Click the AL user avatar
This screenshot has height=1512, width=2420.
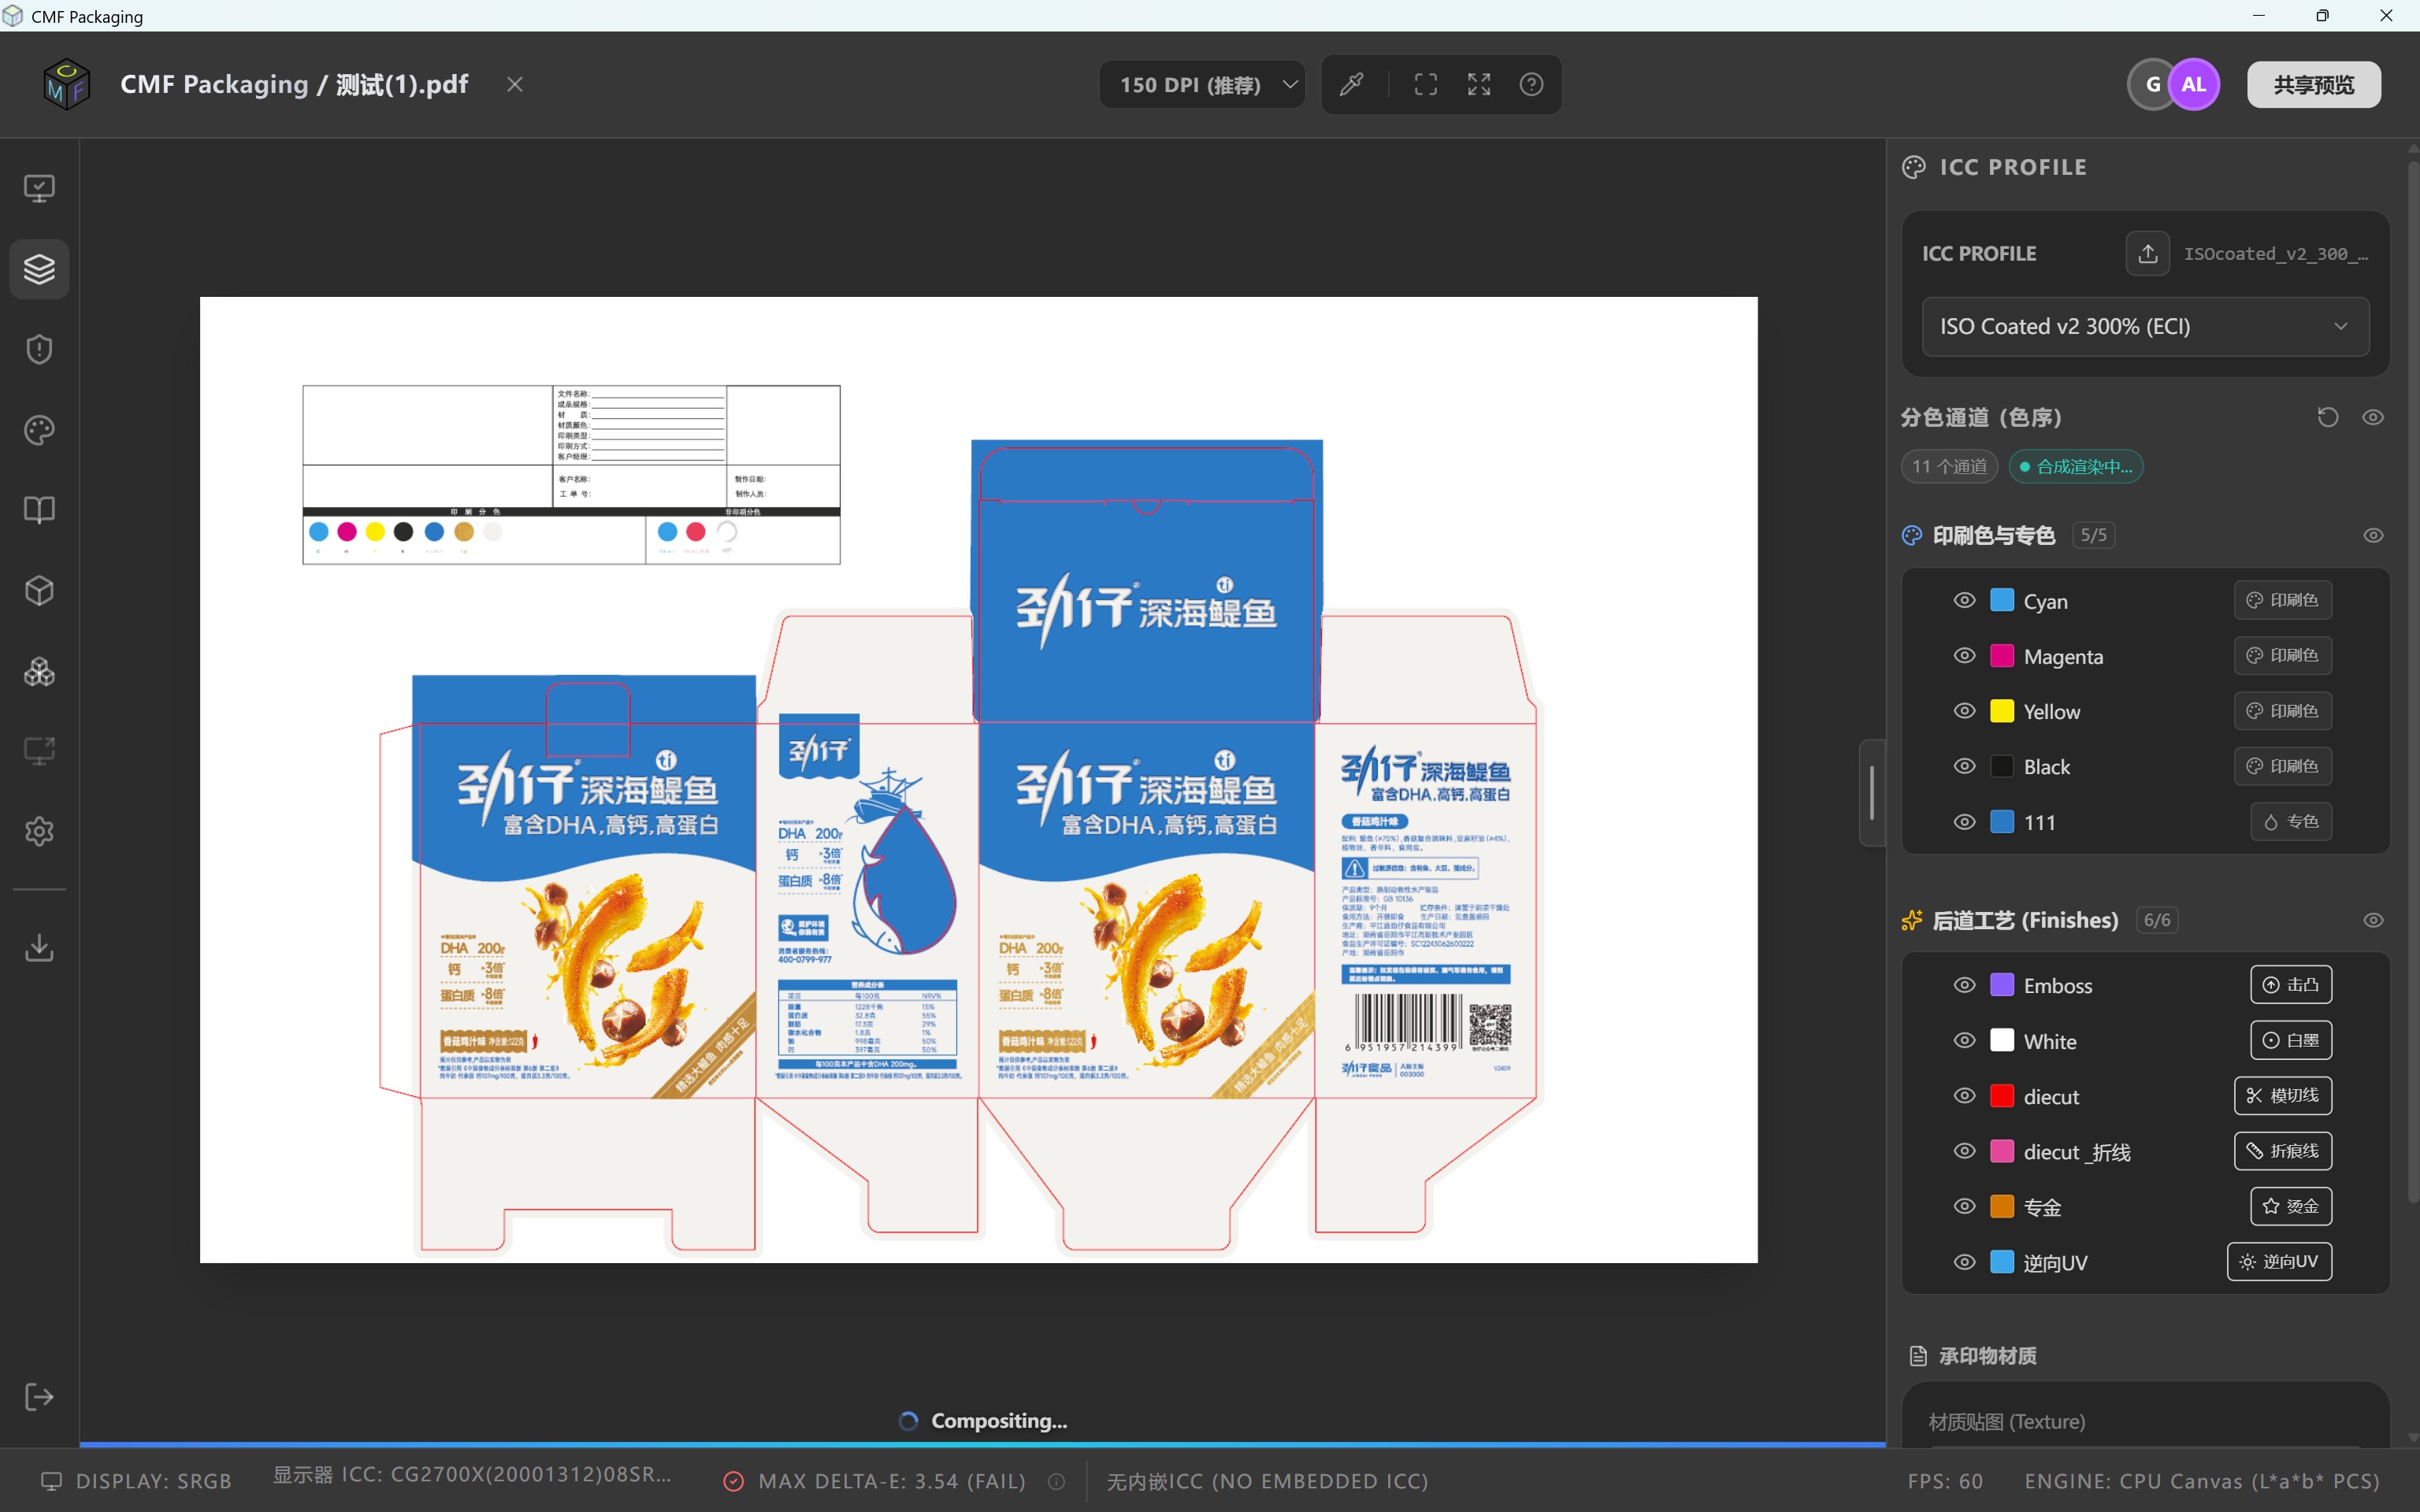point(2194,84)
